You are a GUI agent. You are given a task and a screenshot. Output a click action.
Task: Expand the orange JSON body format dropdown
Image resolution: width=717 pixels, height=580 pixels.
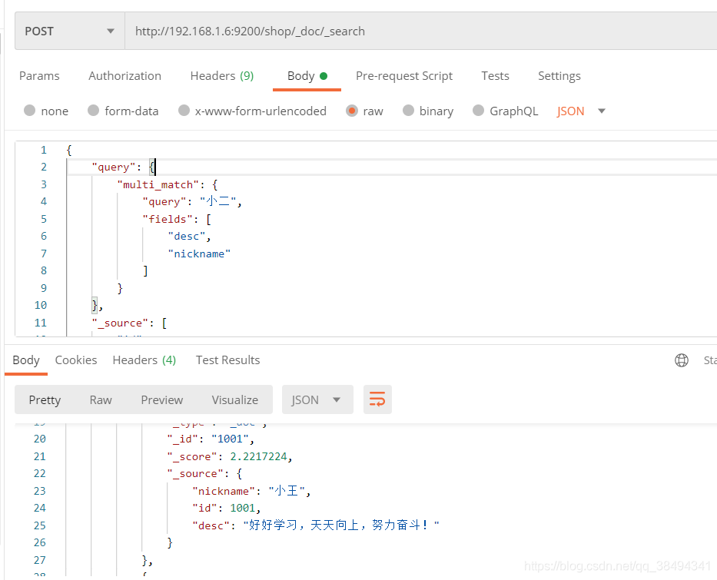tap(582, 111)
